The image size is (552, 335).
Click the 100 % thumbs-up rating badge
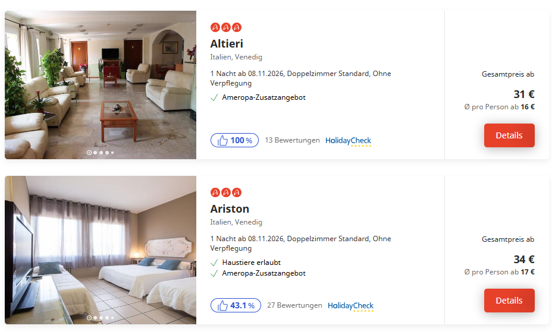click(x=234, y=140)
